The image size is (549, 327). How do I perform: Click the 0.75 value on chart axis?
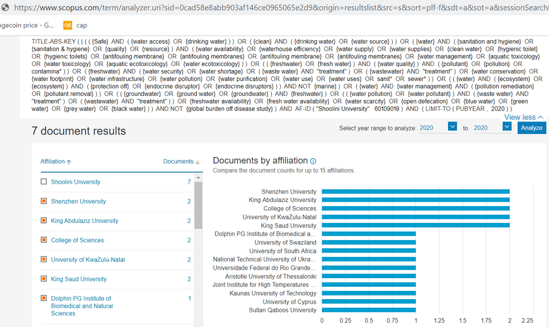tap(392, 320)
